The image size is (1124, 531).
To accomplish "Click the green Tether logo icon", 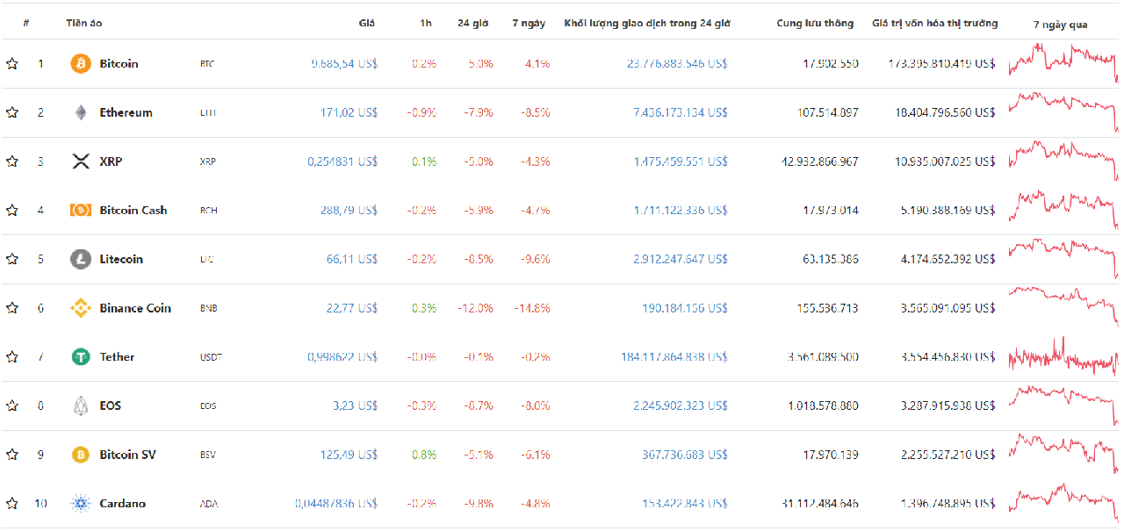I will tap(81, 357).
